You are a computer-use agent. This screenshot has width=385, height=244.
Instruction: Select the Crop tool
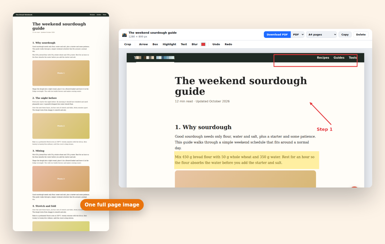pos(128,44)
